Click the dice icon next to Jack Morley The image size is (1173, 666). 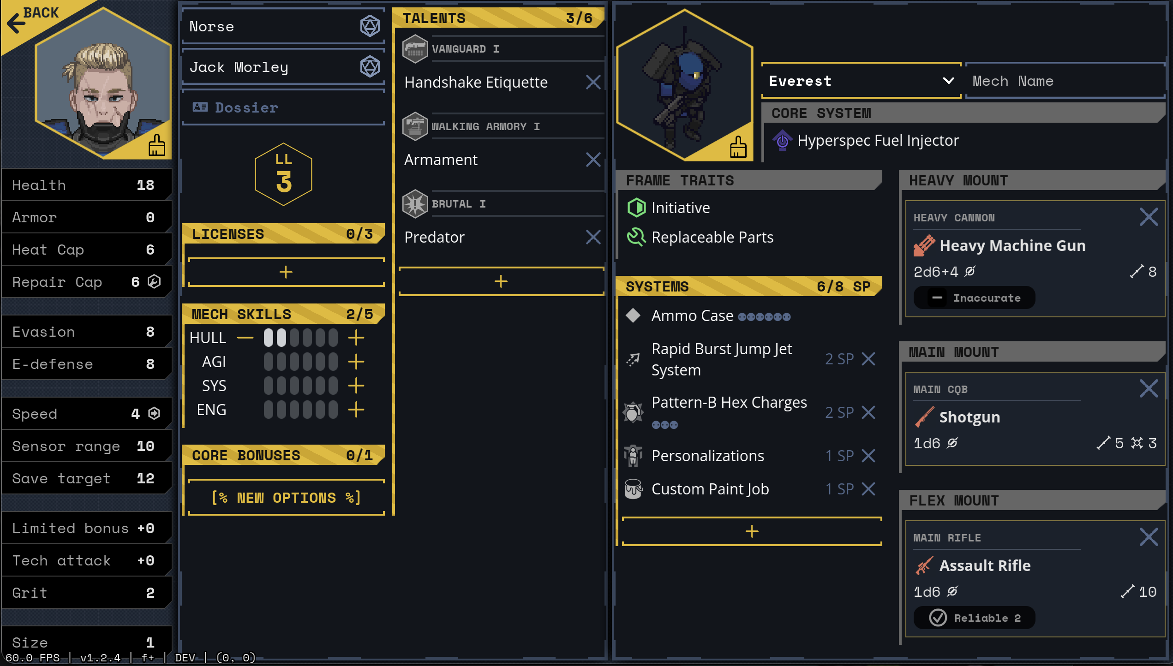click(x=370, y=67)
